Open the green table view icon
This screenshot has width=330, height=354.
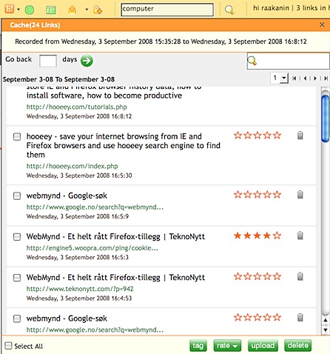tap(51, 10)
